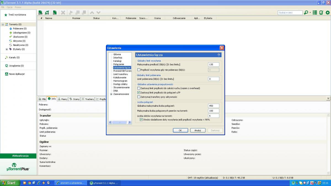Toggle Otwórz dodatkowe sloty wysyłania checkbox
Image resolution: width=331 pixels, height=186 pixels.
click(x=141, y=120)
